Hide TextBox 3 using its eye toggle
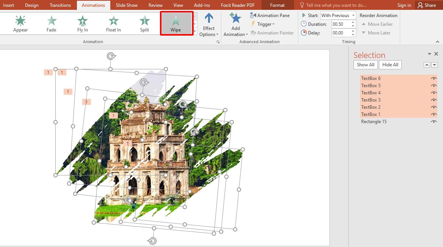Image resolution: width=443 pixels, height=247 pixels. (434, 100)
